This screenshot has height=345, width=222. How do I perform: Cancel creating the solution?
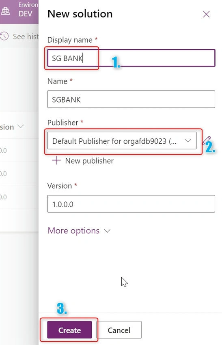(119, 330)
